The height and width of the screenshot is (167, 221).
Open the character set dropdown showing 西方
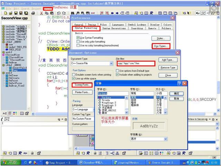tap(166, 139)
